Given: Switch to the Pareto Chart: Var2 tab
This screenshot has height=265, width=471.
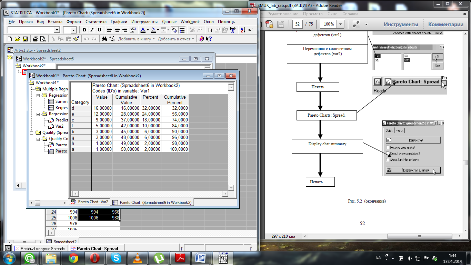Looking at the screenshot, I should 90,202.
